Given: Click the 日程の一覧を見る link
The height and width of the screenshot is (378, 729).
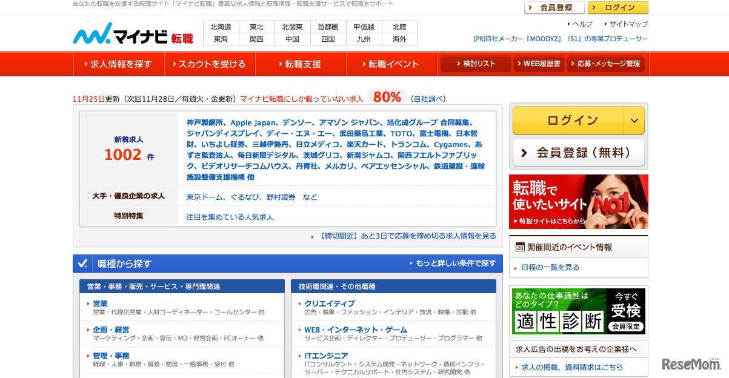Looking at the screenshot, I should click(549, 267).
